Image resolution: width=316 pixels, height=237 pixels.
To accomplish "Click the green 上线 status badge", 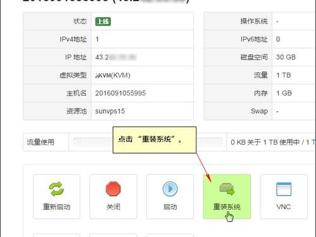I will pos(103,21).
